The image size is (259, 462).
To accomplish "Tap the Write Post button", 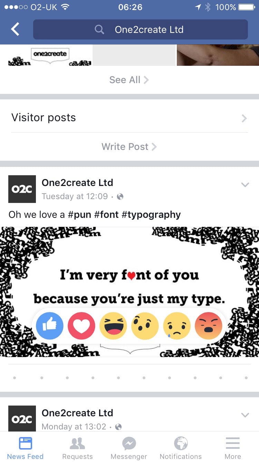I will coord(129,147).
